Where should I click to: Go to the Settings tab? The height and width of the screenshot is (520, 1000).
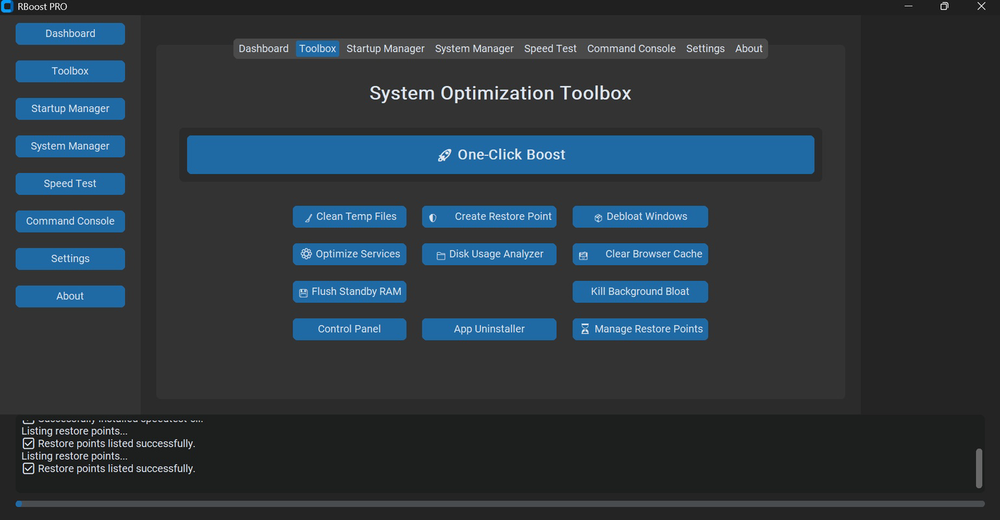[x=705, y=49]
